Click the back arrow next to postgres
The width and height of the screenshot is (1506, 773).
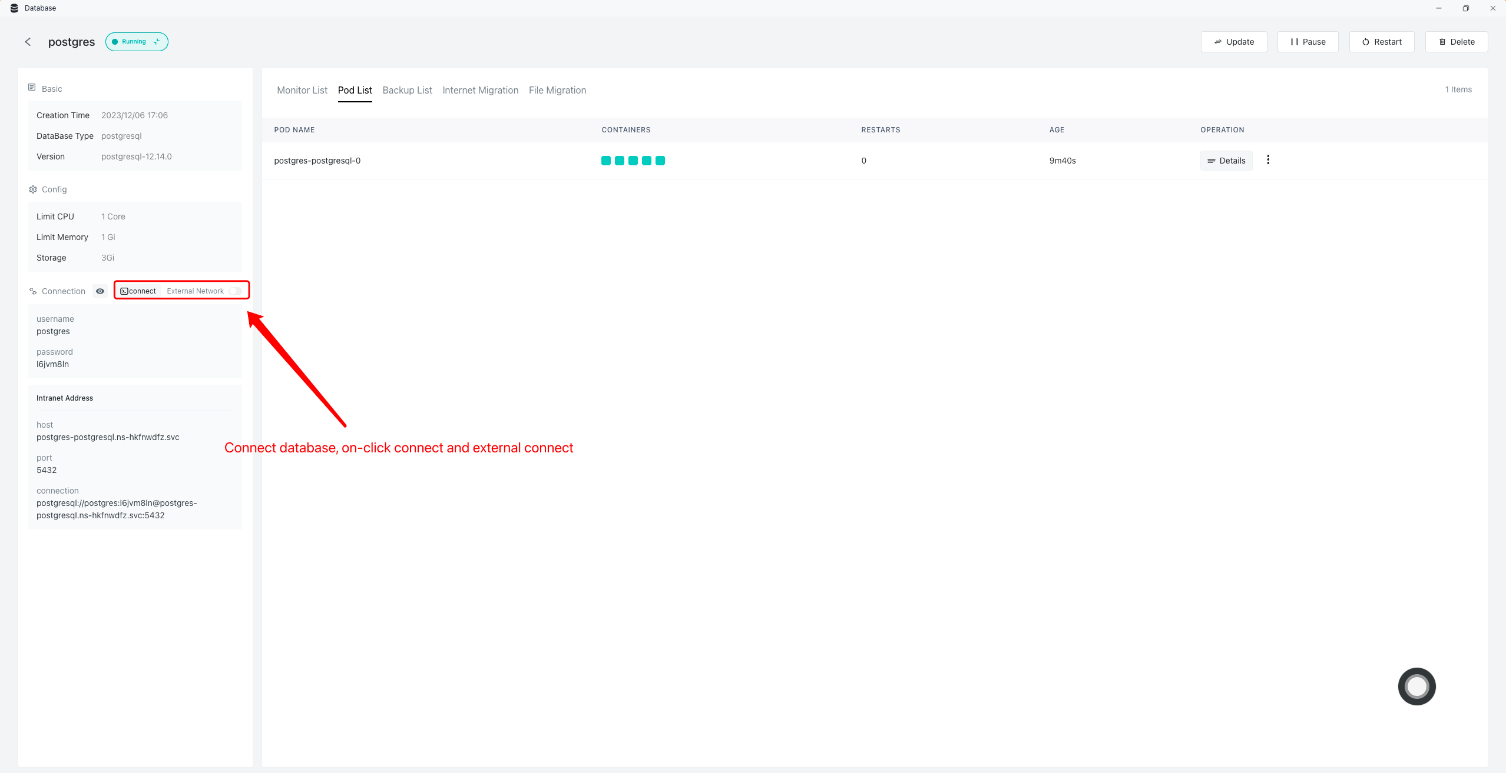(x=28, y=42)
